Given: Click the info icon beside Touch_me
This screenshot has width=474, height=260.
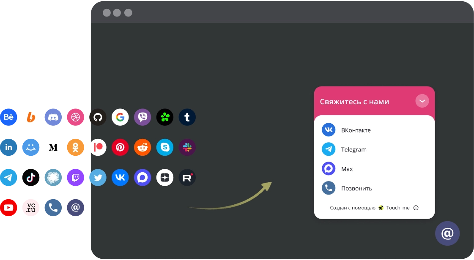Looking at the screenshot, I should (416, 208).
